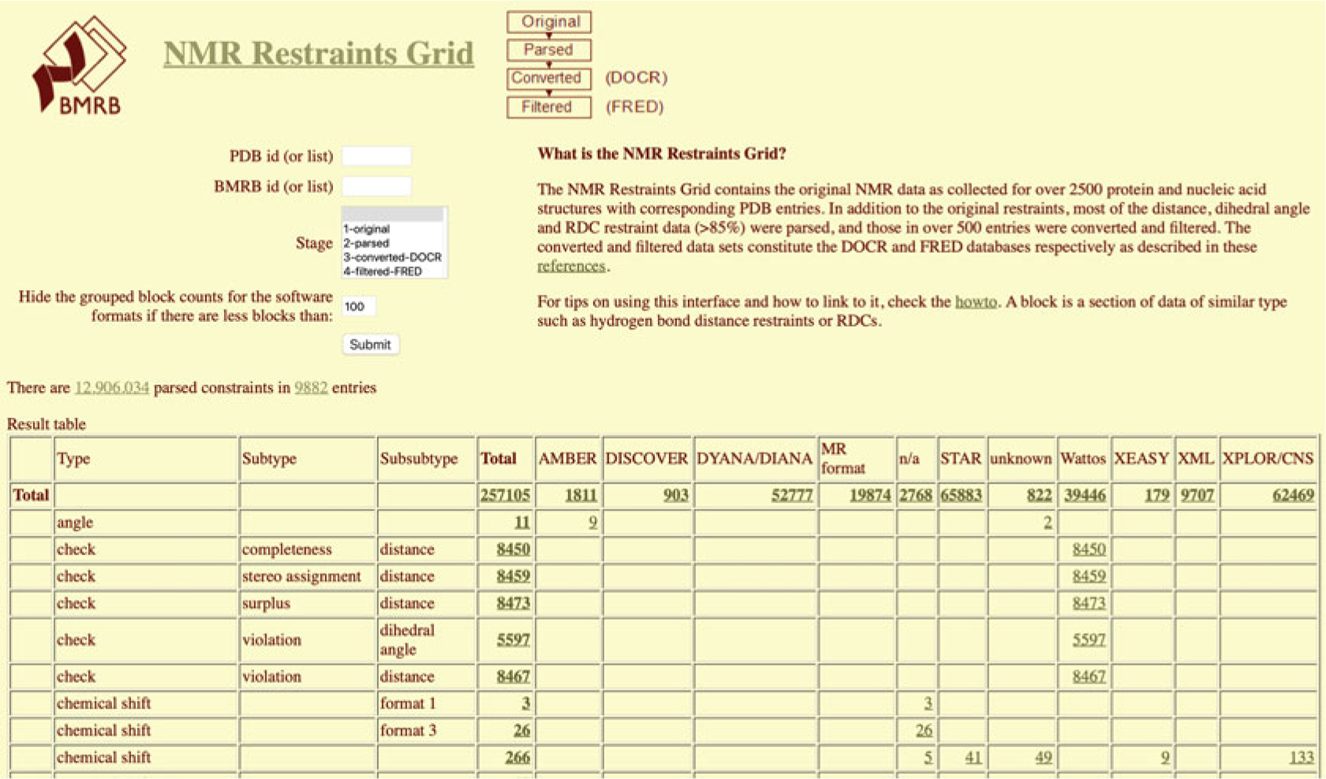
Task: Open the XEASY total 179 link
Action: coord(1157,495)
